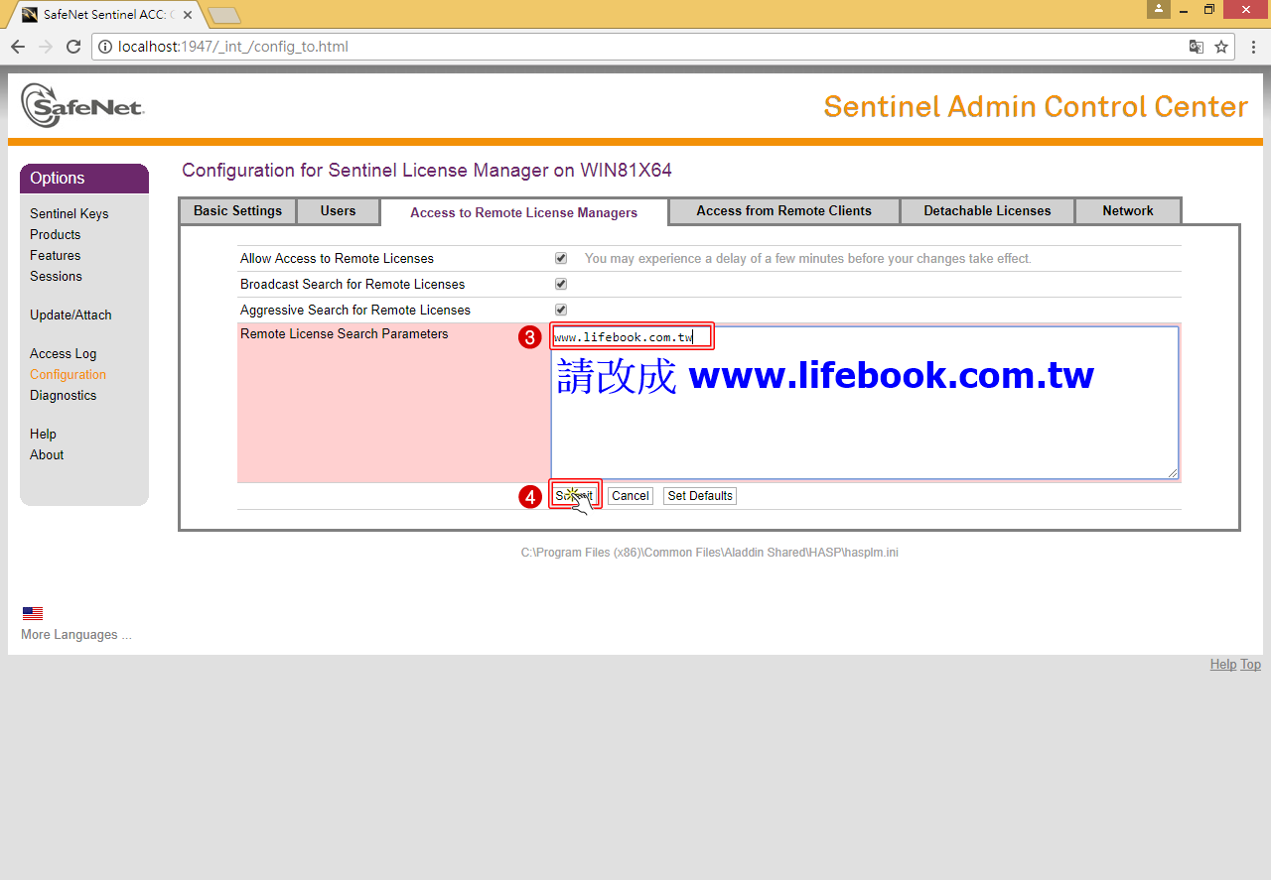
Task: Close the SafeNet Sentinel ACC browser tab
Action: (188, 15)
